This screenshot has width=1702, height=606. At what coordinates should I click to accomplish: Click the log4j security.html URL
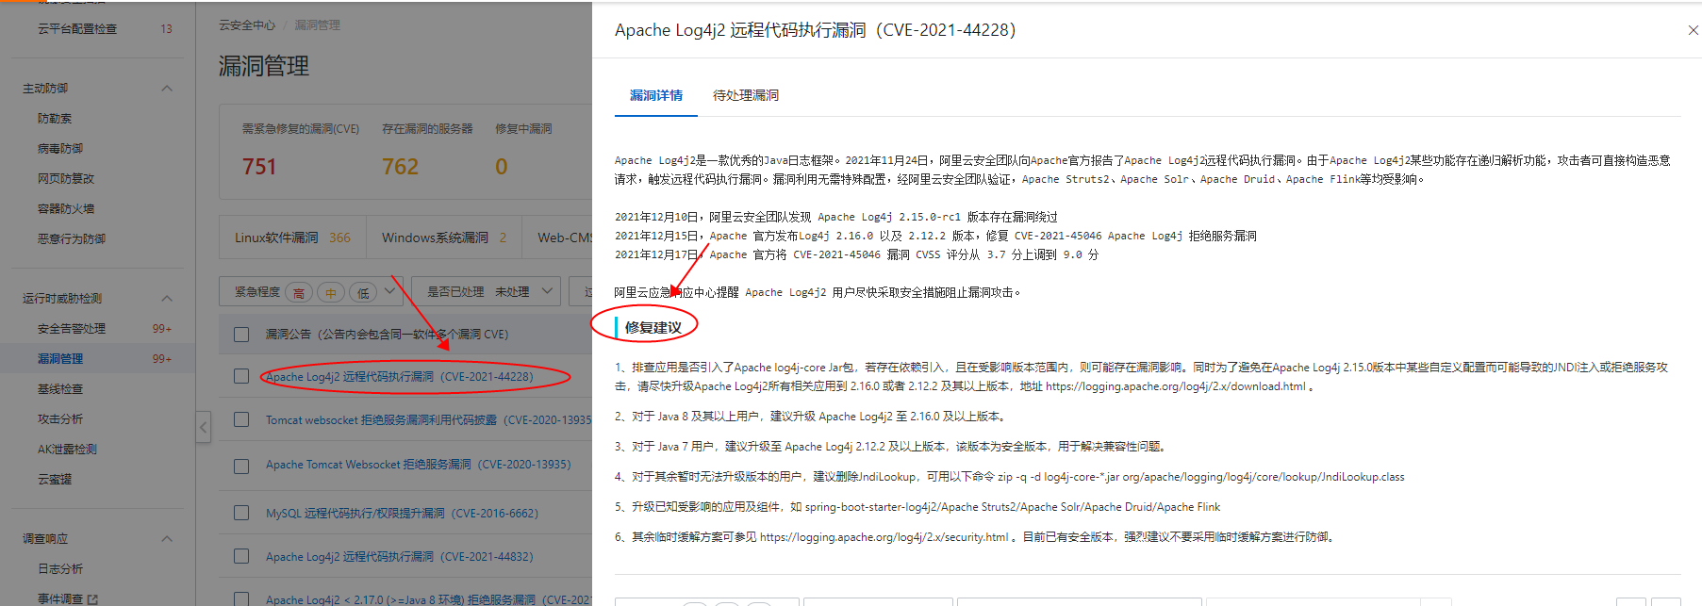click(x=884, y=537)
